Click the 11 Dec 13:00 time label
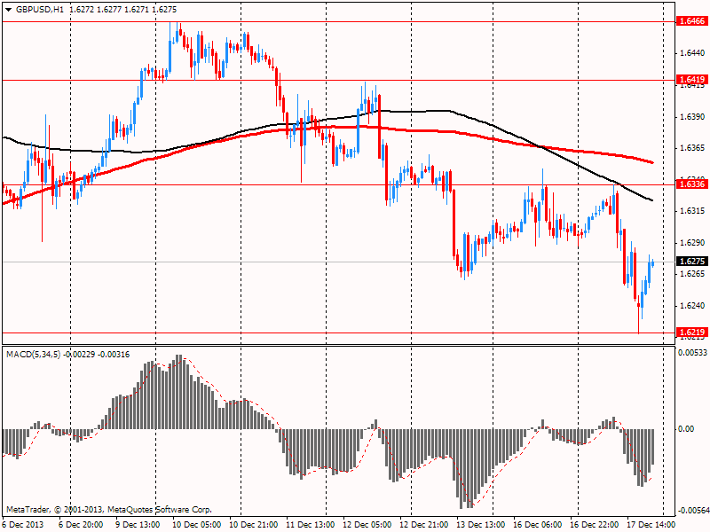This screenshot has height=532, width=710. [x=311, y=525]
